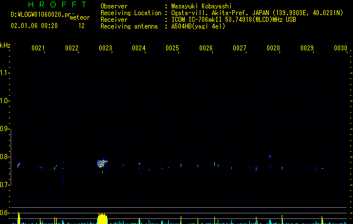Click the 0028 time marker

click(x=273, y=48)
